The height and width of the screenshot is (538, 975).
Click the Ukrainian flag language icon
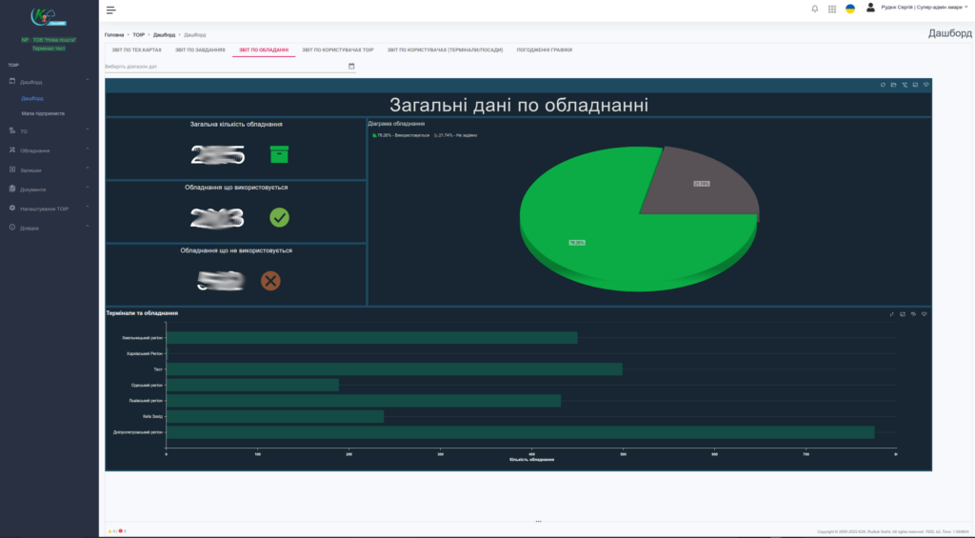(x=850, y=9)
